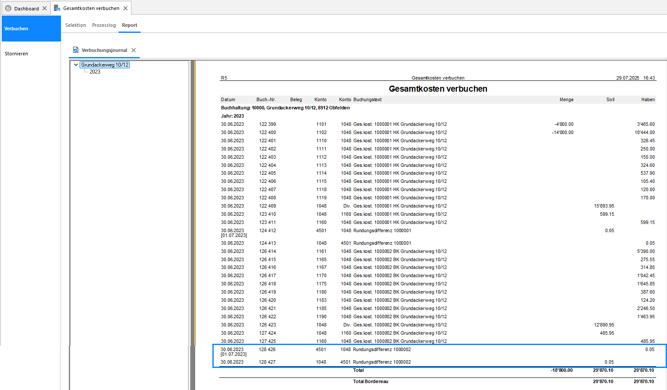
Task: Click the Total Bordereau row
Action: click(x=437, y=381)
